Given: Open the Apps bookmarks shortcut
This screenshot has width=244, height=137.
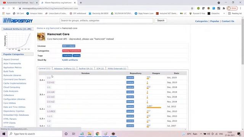Looking at the screenshot, I should click(x=6, y=13).
